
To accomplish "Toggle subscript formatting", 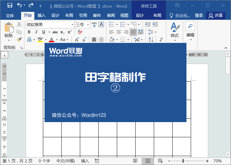I will [62, 32].
